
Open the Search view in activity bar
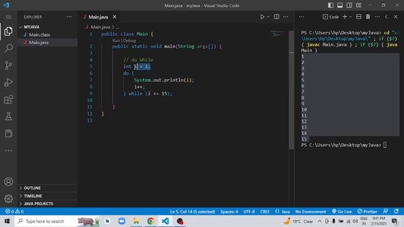point(8,48)
